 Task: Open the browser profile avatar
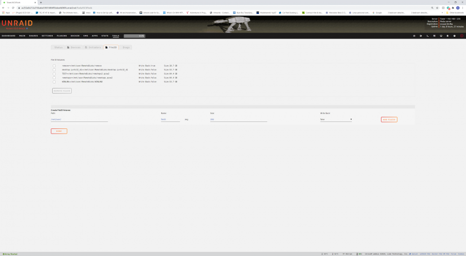[458, 8]
